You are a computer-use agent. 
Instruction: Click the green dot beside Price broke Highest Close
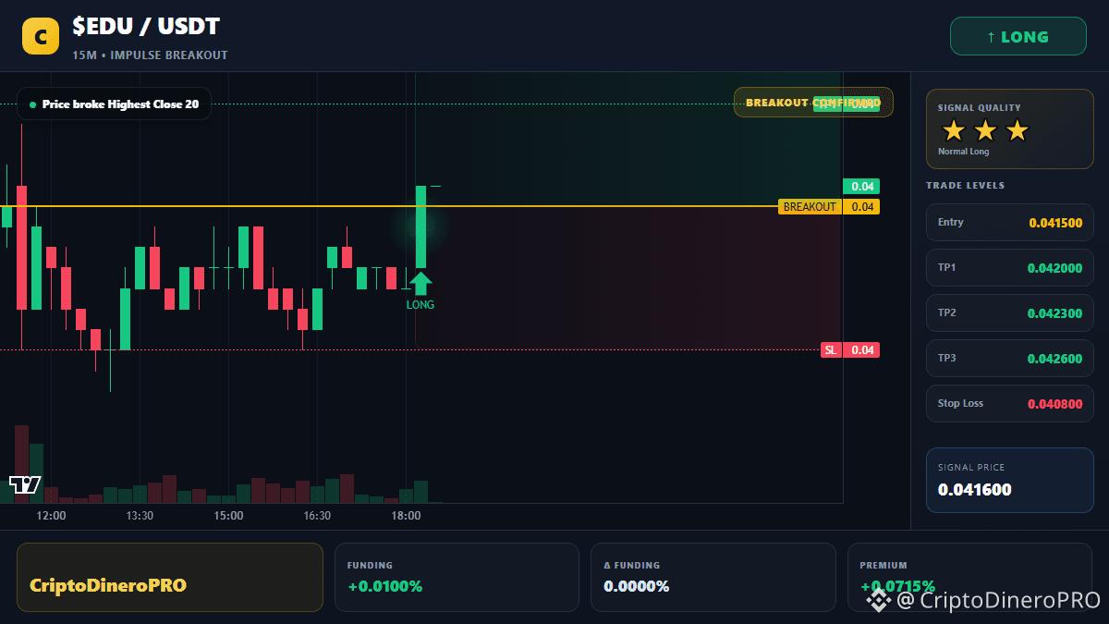click(x=33, y=104)
